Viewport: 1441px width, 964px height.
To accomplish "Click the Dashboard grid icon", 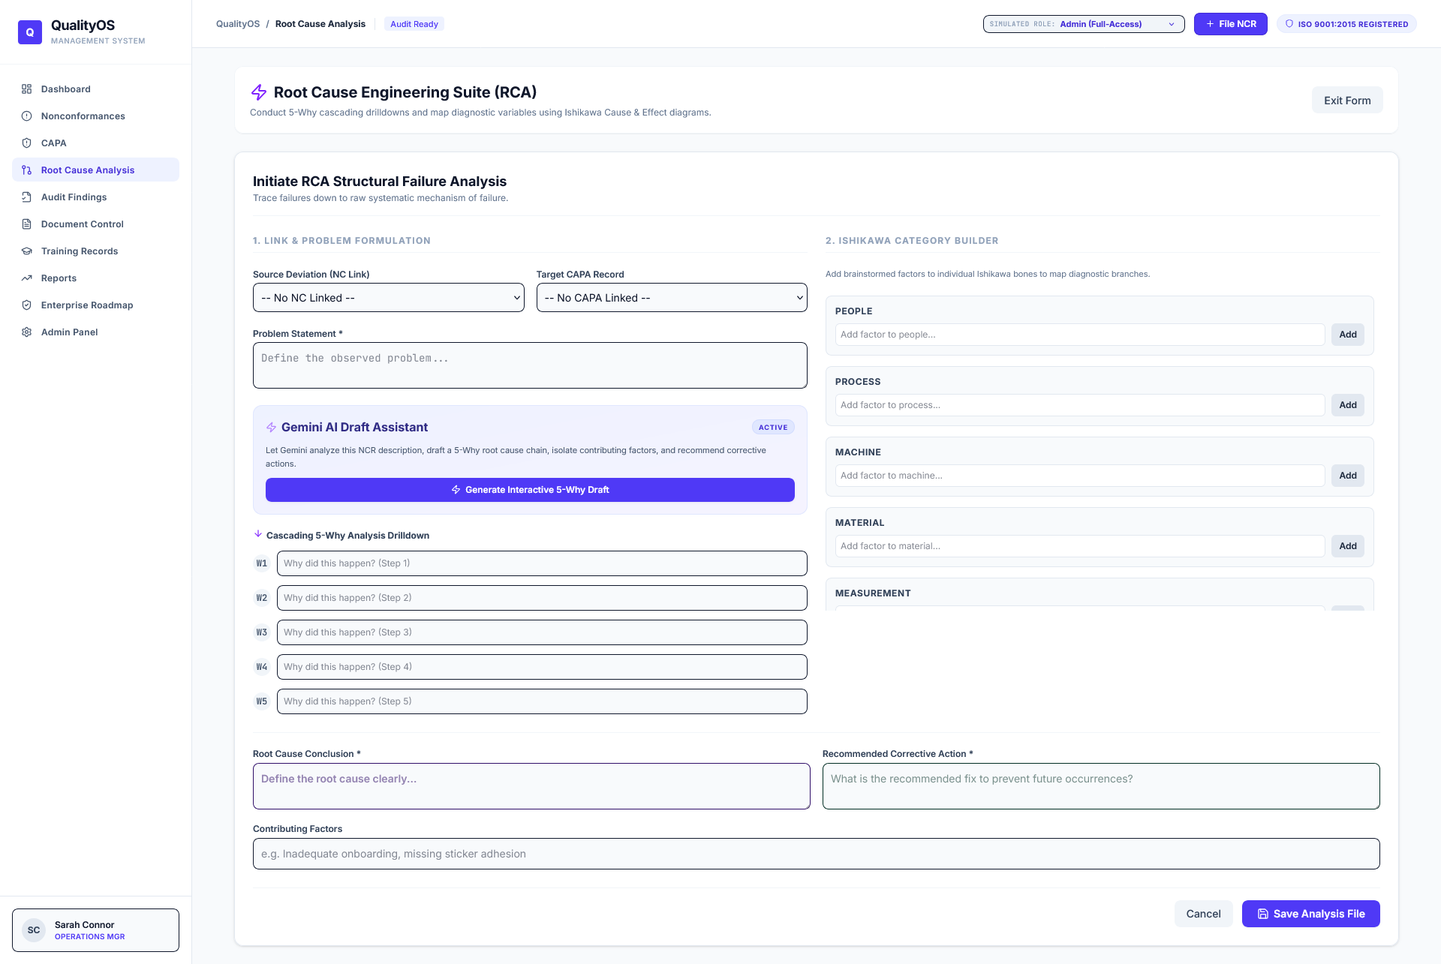I will 27,89.
